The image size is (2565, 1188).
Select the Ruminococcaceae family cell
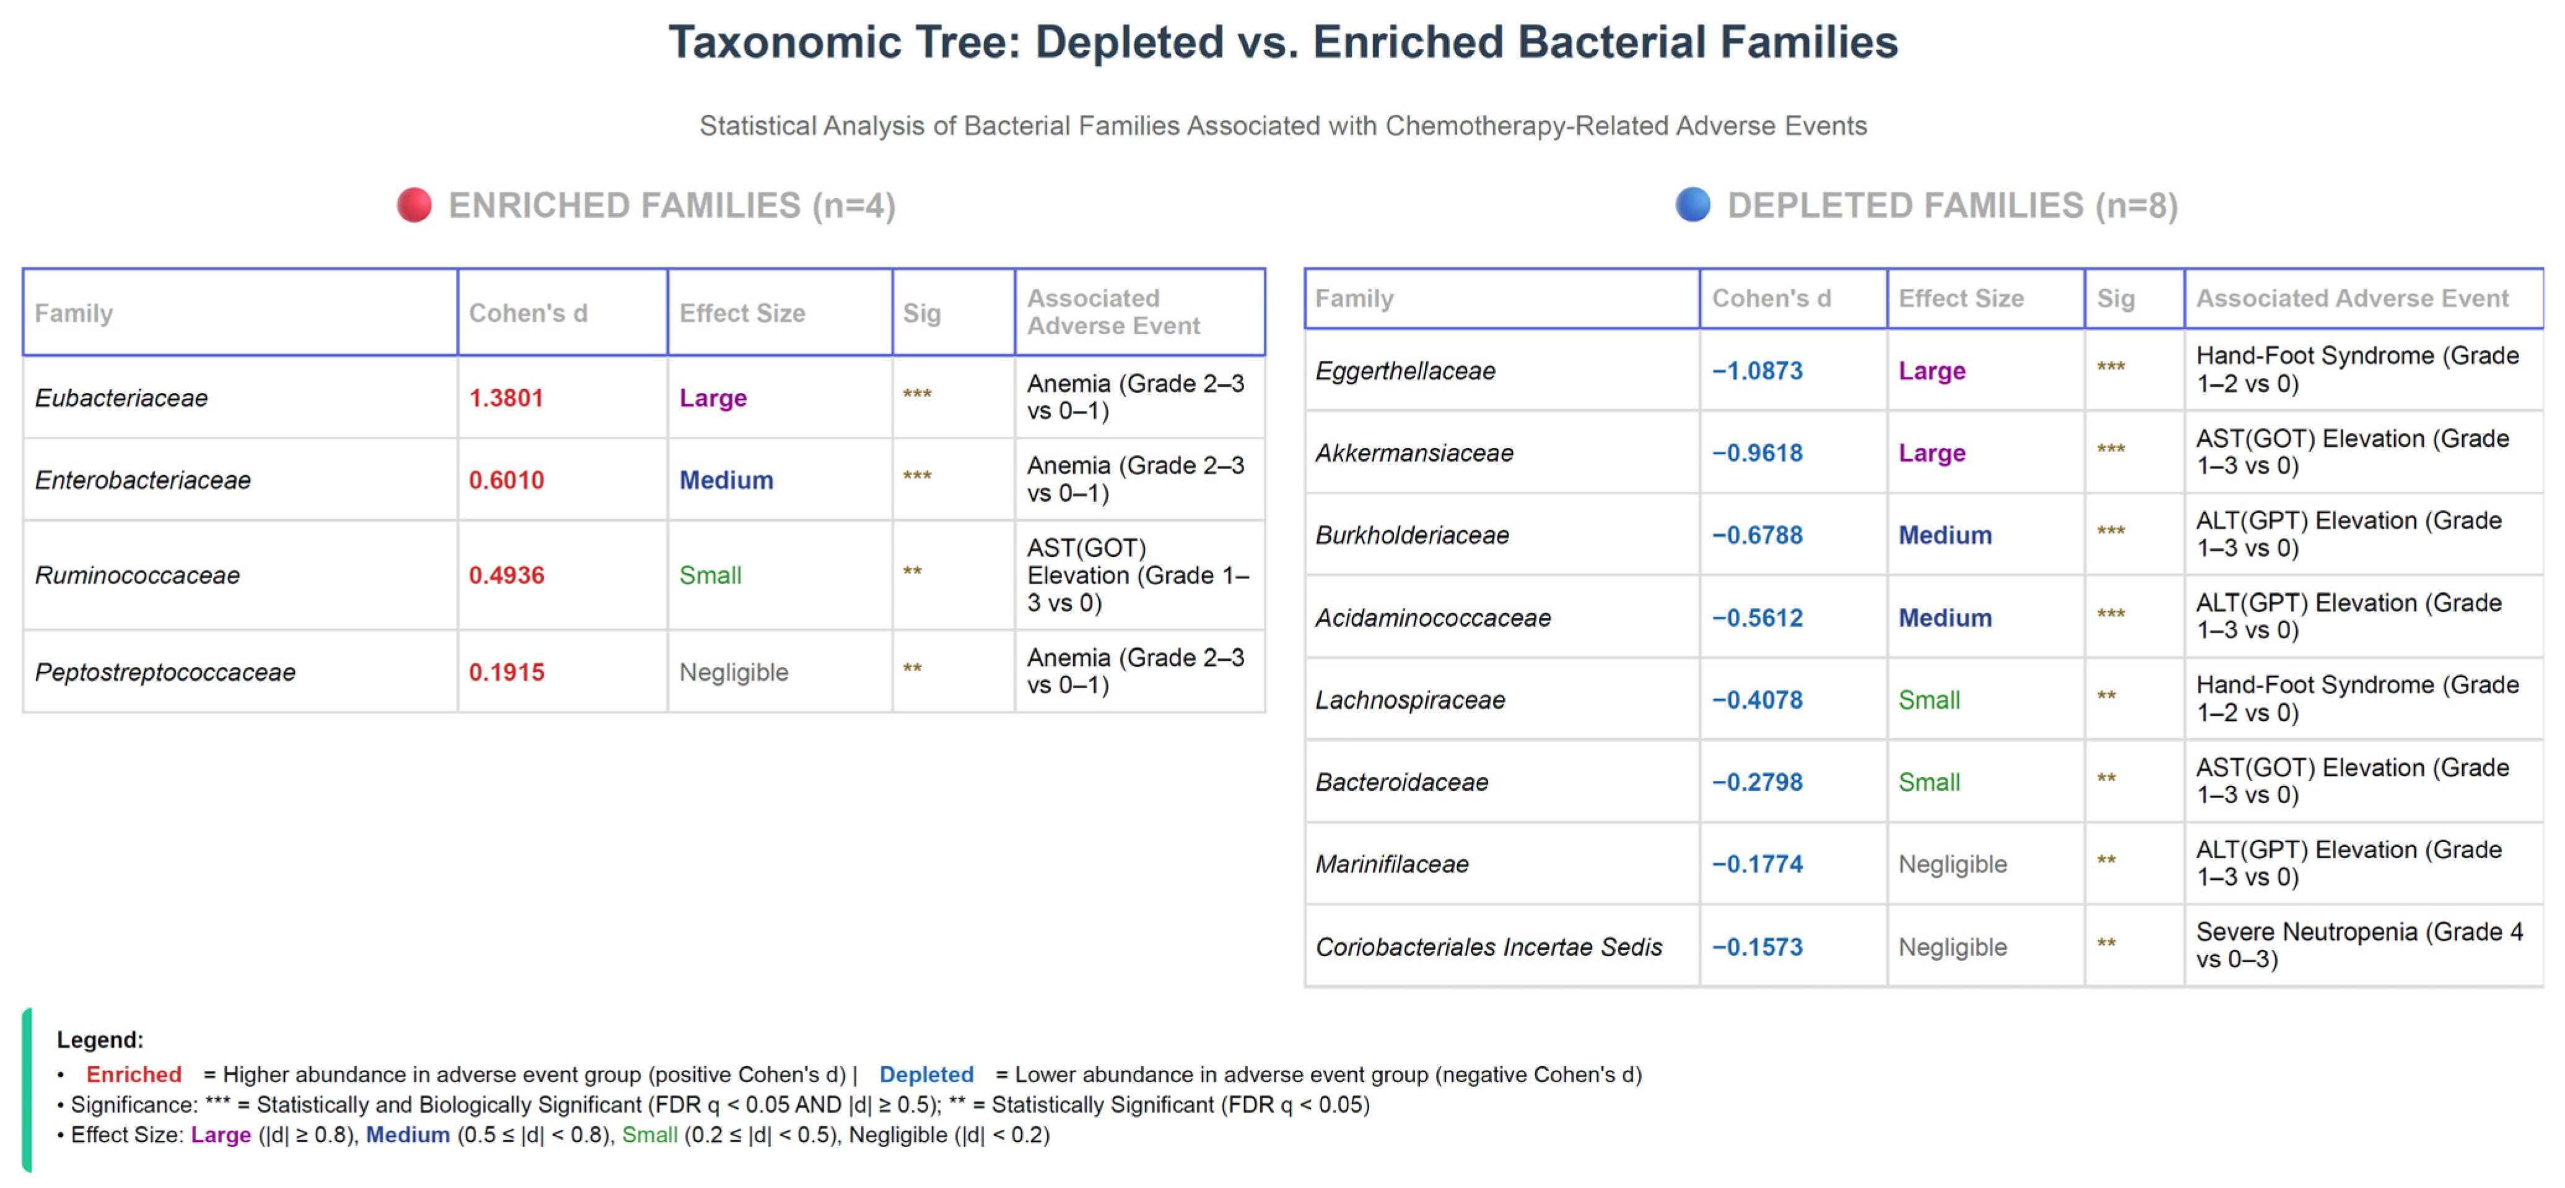137,575
